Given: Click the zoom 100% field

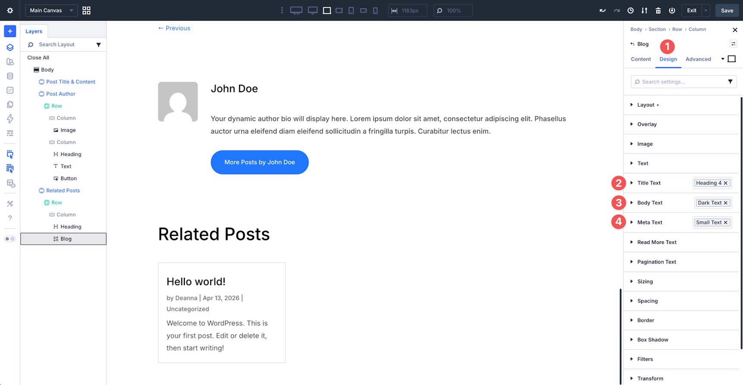Looking at the screenshot, I should coord(453,10).
